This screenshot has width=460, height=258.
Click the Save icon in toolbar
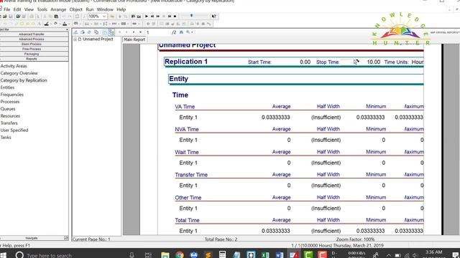pos(11,16)
